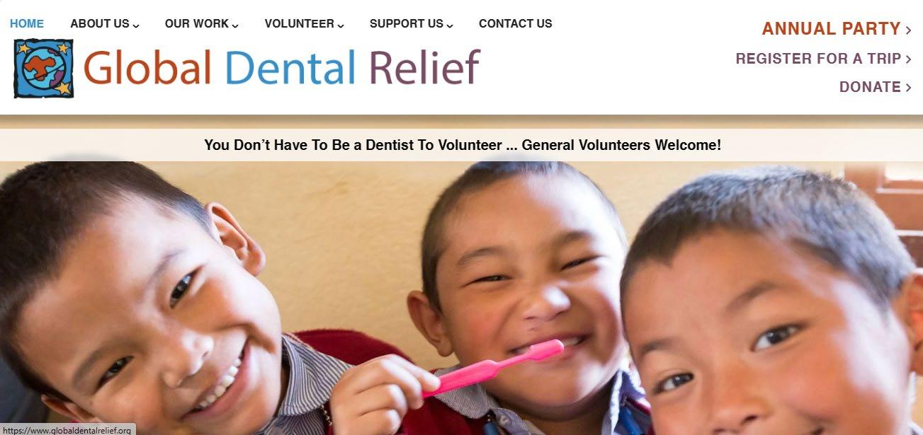The width and height of the screenshot is (923, 435).
Task: Click the Global Dental Relief title text
Action: (281, 68)
